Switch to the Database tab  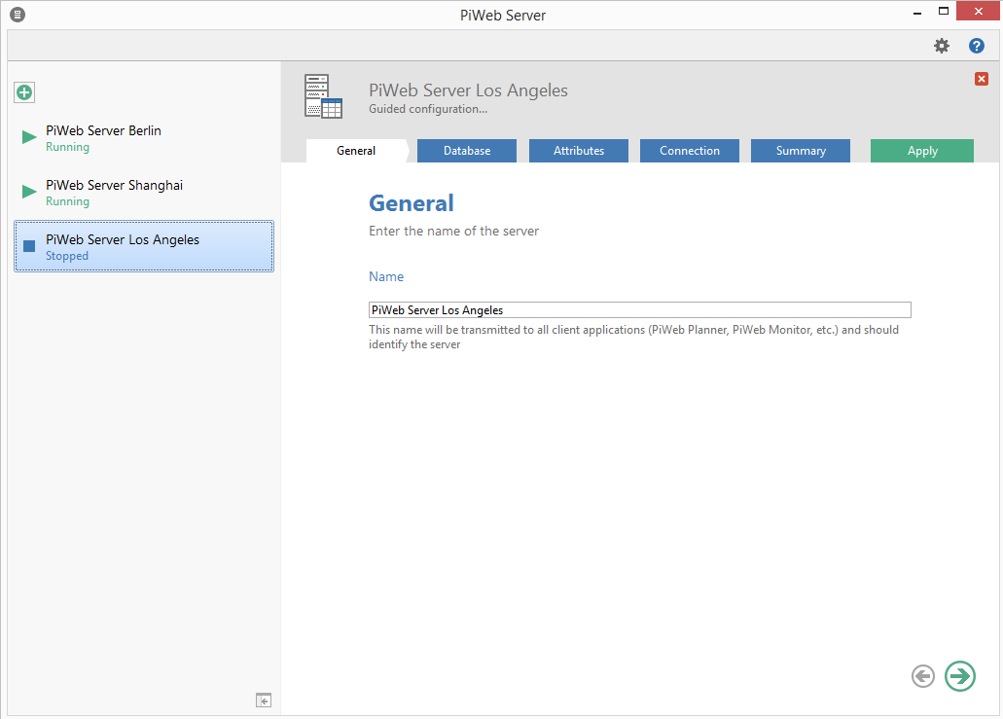467,151
